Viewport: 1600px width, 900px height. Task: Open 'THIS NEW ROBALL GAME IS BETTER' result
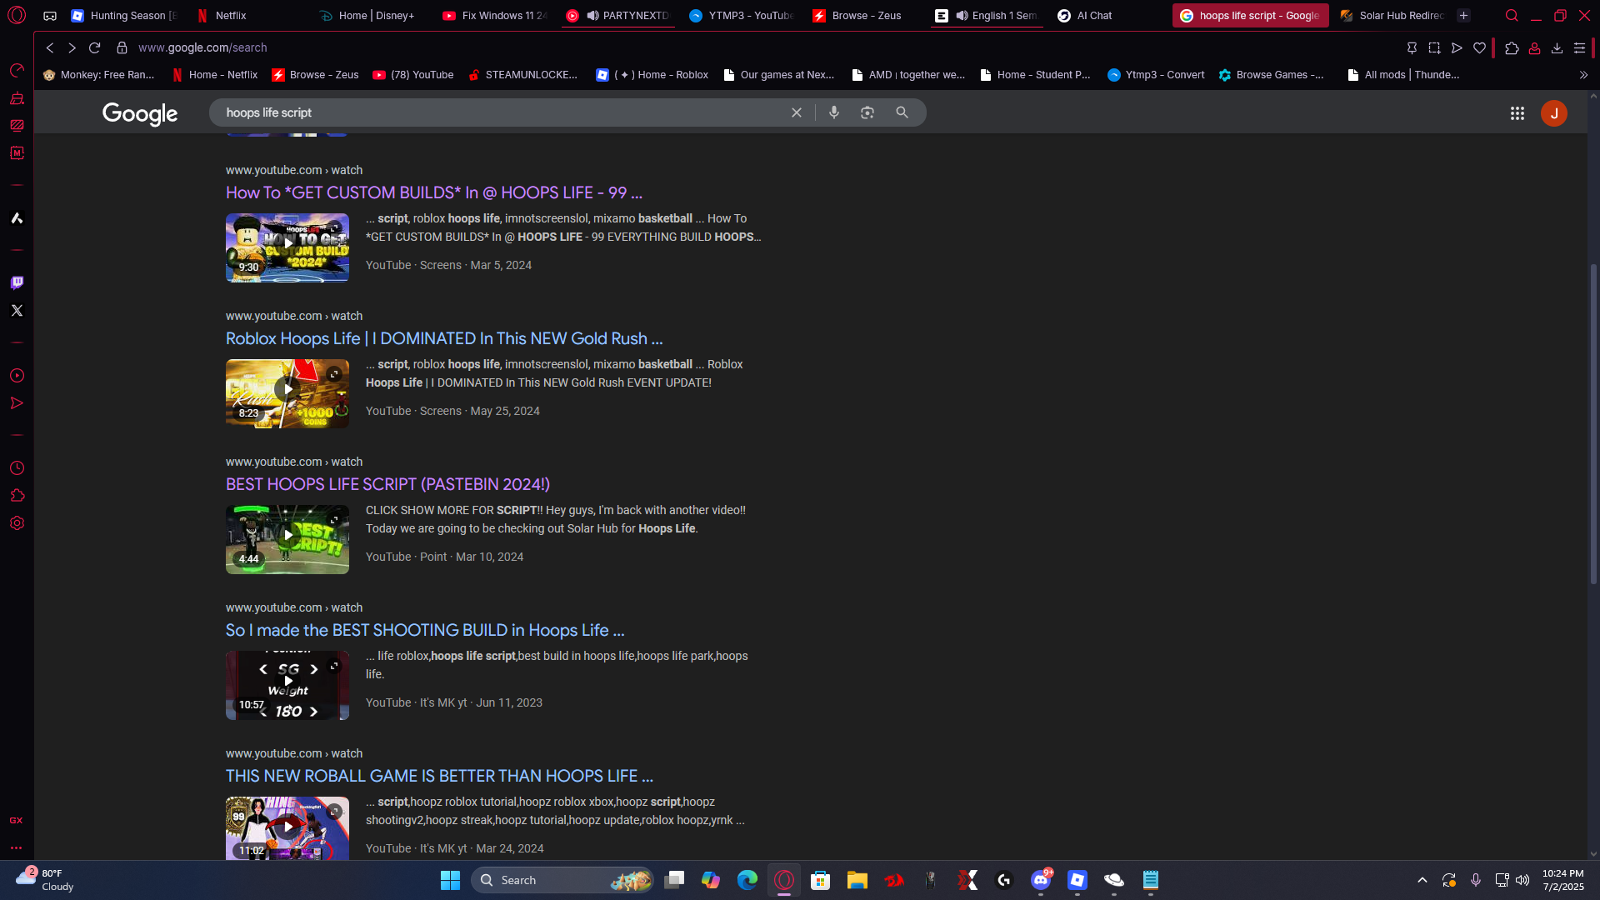pos(439,776)
